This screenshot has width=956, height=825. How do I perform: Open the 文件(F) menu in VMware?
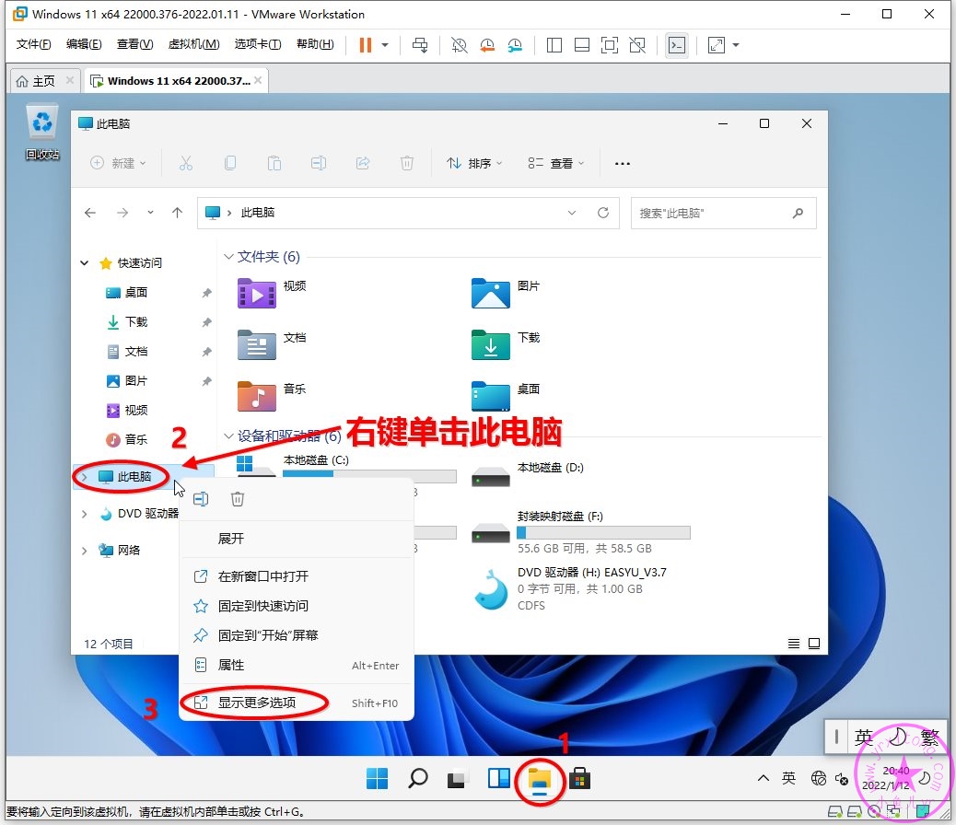(x=33, y=44)
